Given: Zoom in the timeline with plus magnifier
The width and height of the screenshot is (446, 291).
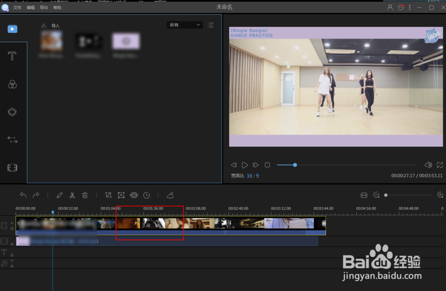Looking at the screenshot, I should pyautogui.click(x=440, y=195).
